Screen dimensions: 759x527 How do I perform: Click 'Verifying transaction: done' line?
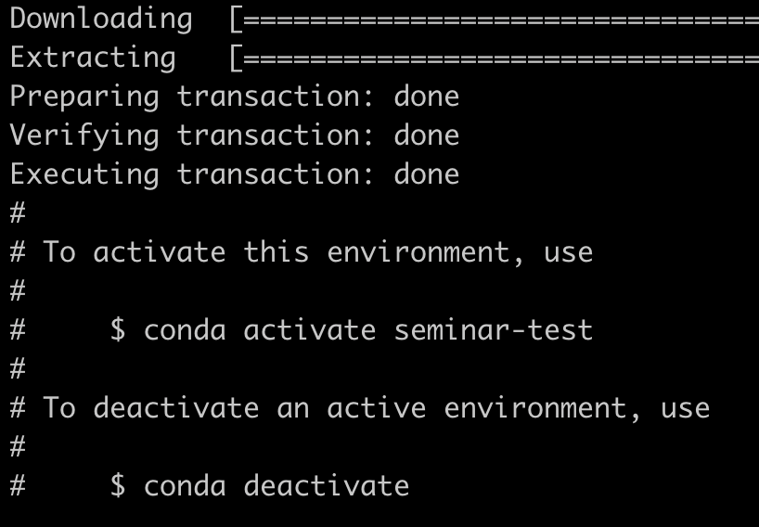point(235,136)
